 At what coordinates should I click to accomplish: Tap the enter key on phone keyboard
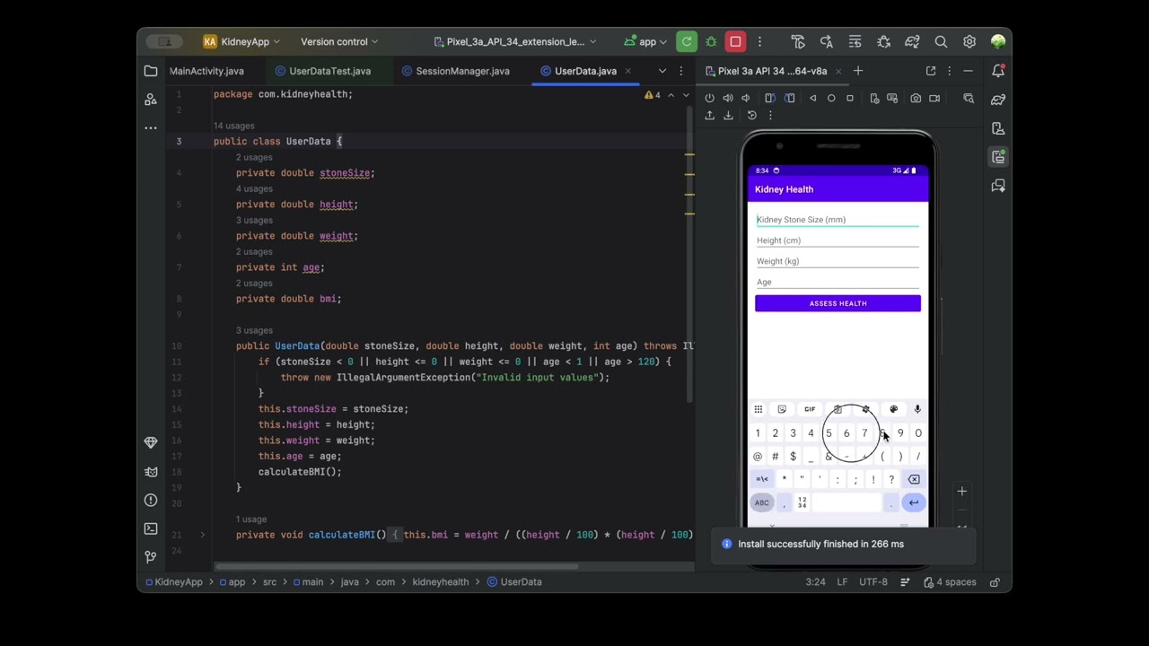(x=913, y=502)
